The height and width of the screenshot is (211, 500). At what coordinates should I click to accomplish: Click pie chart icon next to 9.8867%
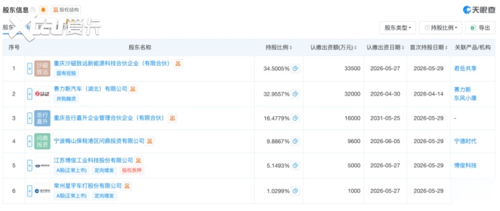(295, 141)
